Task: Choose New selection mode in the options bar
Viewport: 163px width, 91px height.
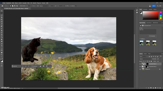Action: pyautogui.click(x=10, y=6)
